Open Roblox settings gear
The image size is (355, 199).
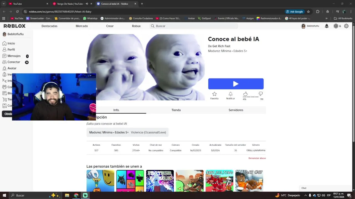tap(346, 26)
